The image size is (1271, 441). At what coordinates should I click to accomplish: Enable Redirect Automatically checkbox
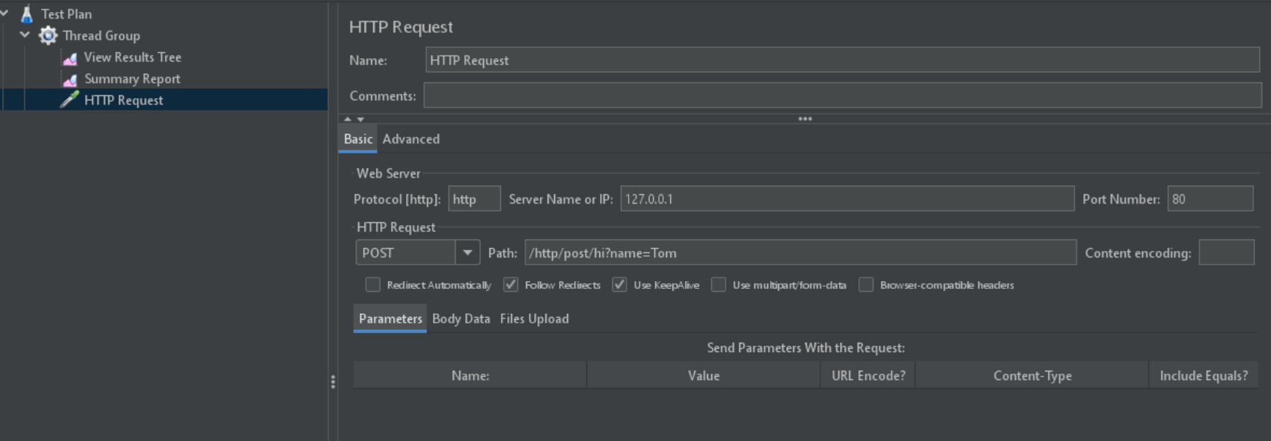point(372,285)
